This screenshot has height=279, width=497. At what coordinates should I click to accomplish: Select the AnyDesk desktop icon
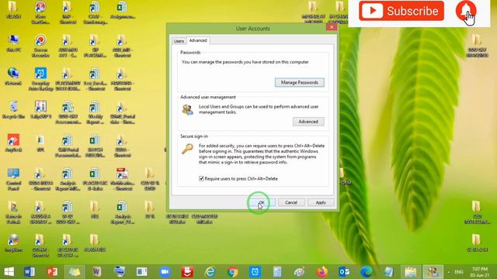14,143
